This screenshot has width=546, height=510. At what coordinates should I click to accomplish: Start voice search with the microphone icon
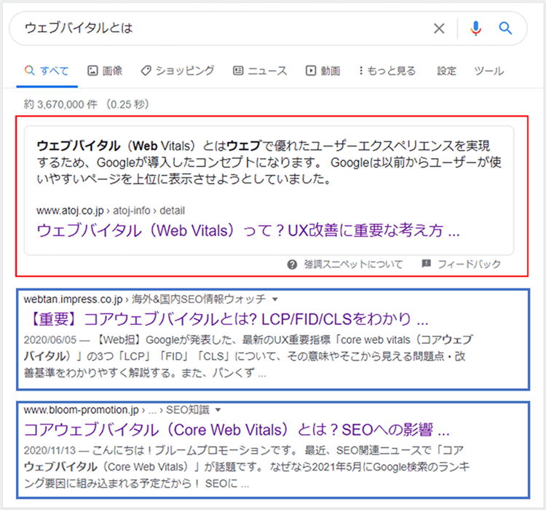[475, 28]
